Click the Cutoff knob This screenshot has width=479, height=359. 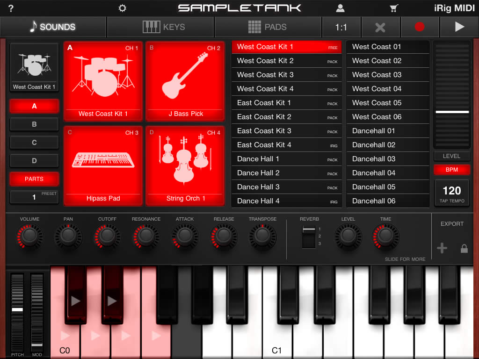click(107, 236)
